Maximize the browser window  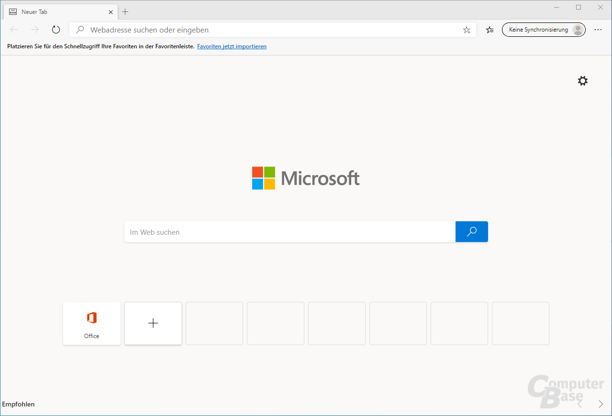click(x=578, y=7)
